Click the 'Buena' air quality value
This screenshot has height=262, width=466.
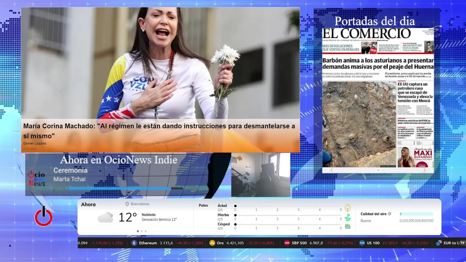(366, 221)
